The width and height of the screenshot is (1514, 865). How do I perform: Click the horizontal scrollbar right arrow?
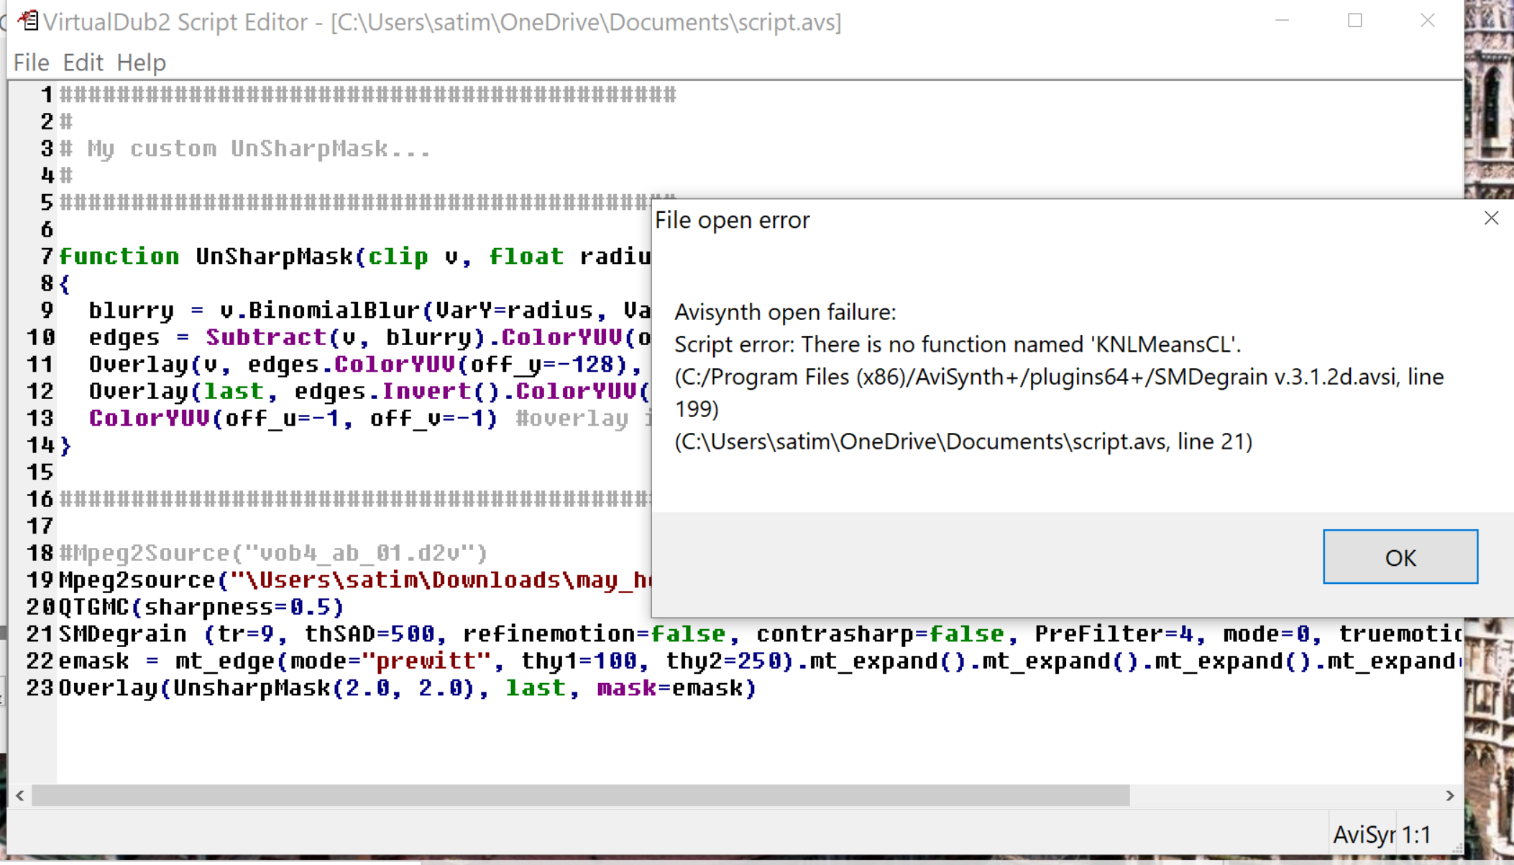(x=1450, y=795)
